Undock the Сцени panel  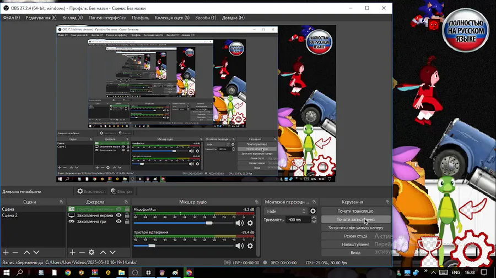(61, 202)
